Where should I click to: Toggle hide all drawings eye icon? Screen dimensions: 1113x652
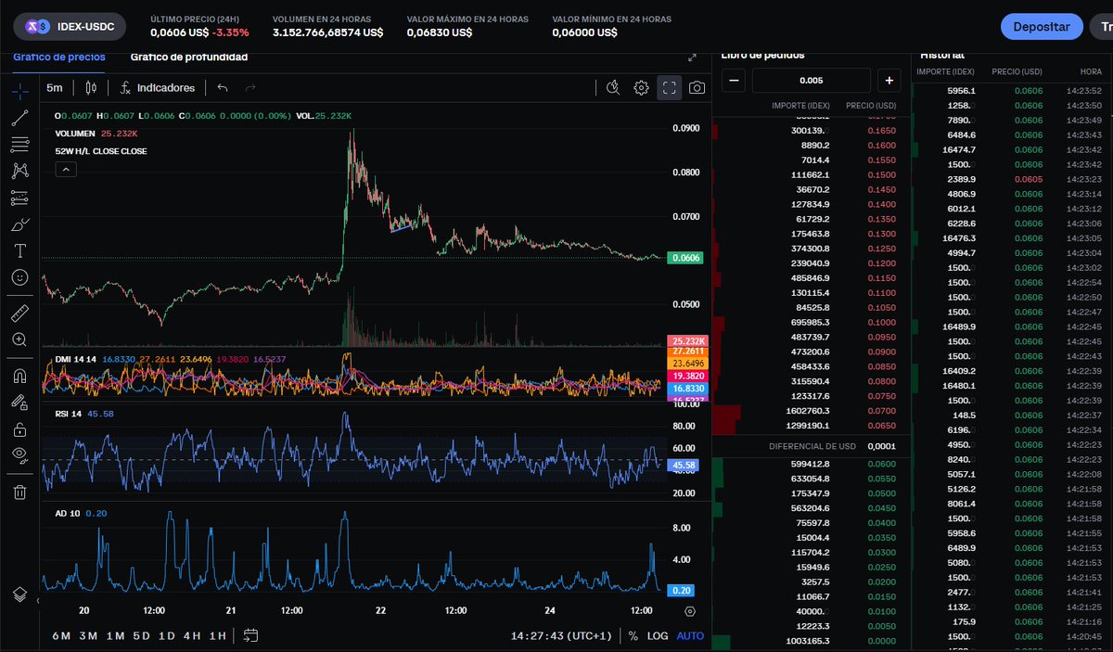coord(19,454)
